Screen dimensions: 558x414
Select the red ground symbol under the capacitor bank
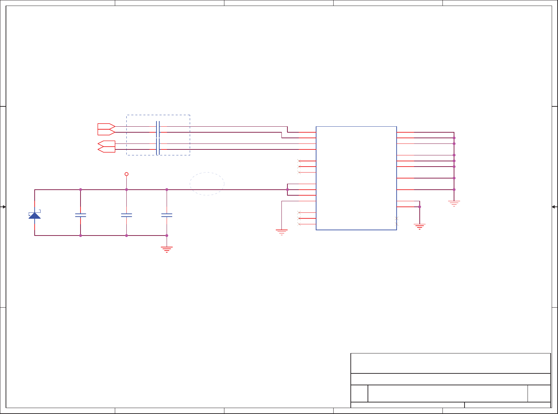pyautogui.click(x=167, y=250)
